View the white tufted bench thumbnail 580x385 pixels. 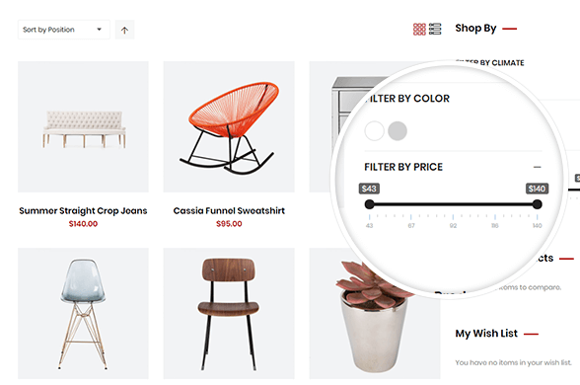83,127
